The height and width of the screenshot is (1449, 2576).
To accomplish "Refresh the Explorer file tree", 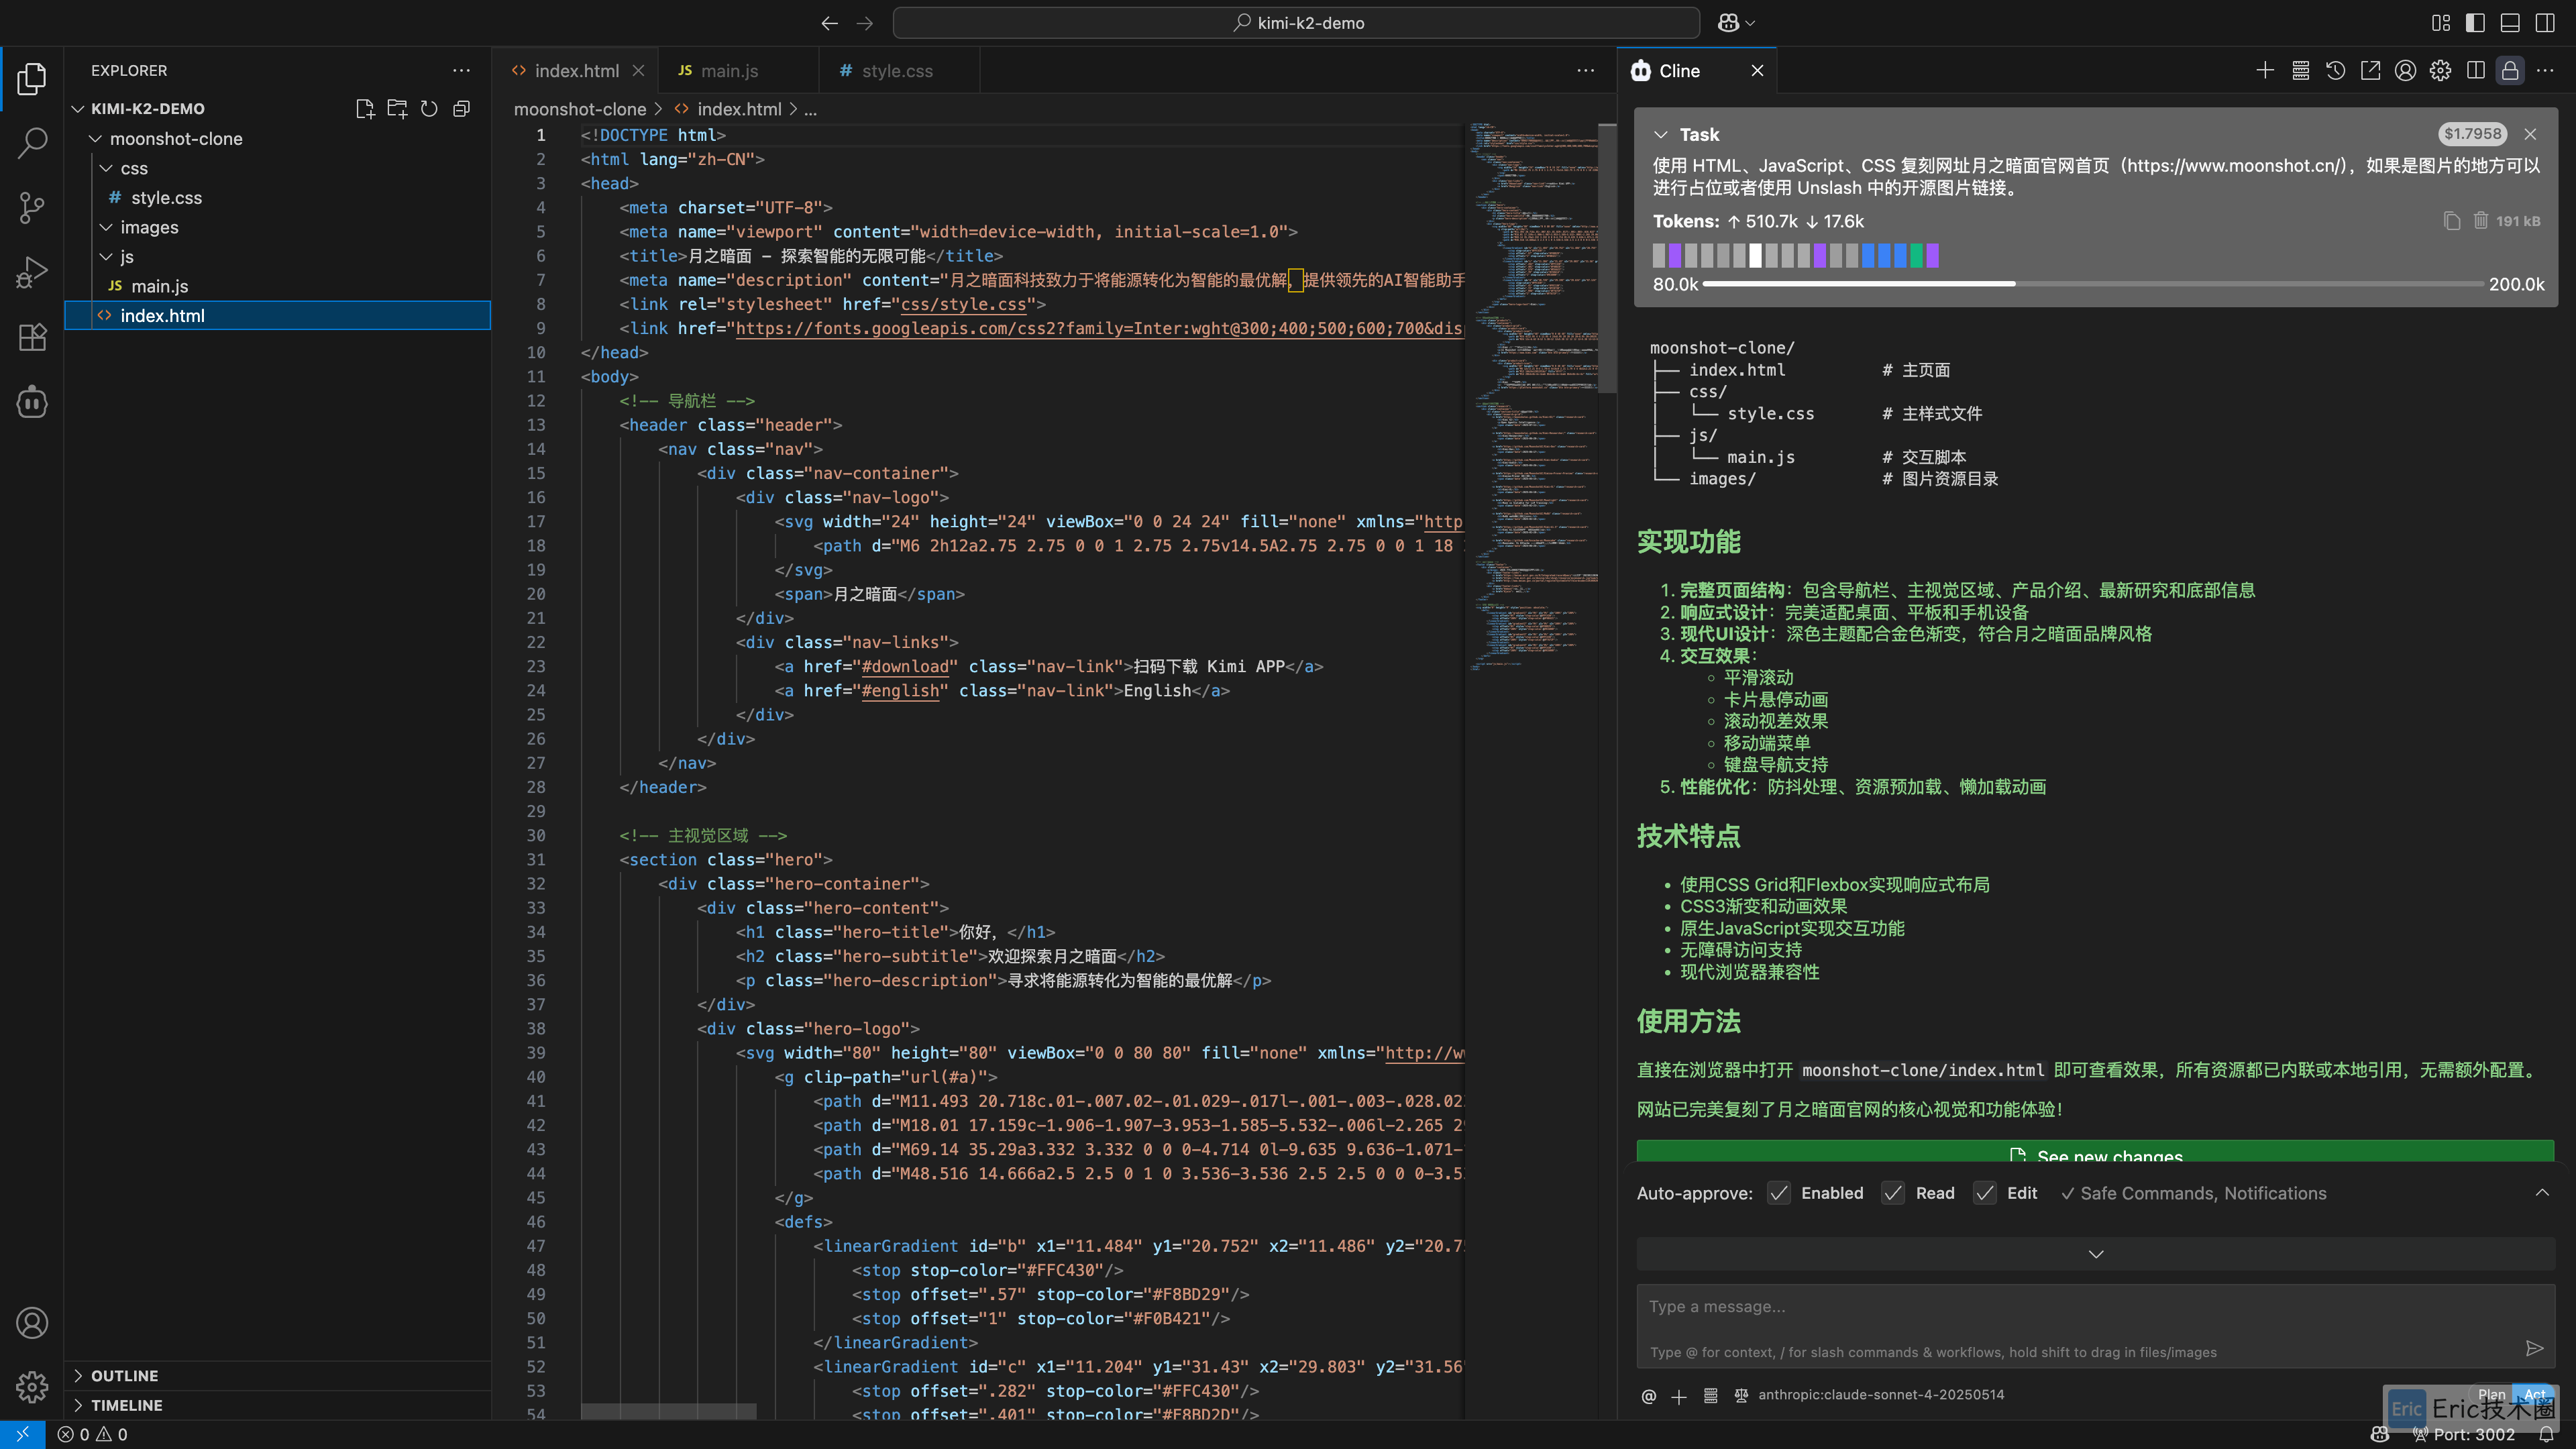I will pos(429,109).
